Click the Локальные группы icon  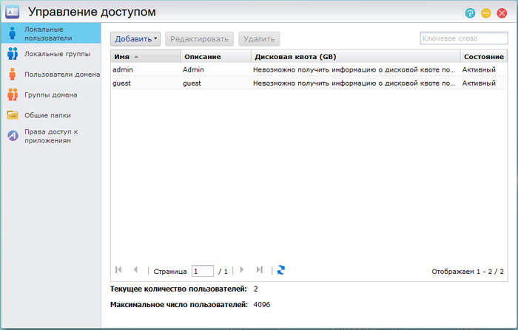click(x=13, y=54)
